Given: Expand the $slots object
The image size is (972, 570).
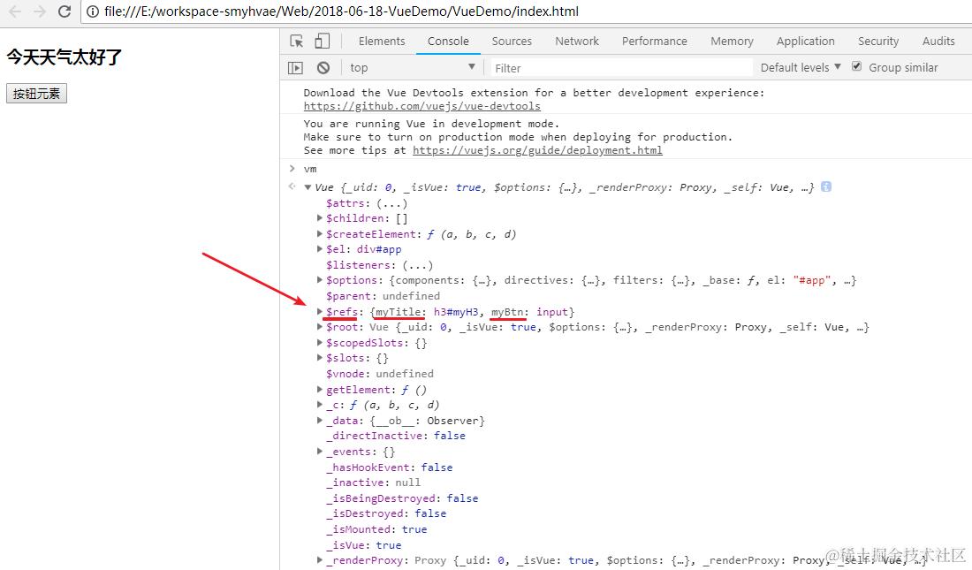Looking at the screenshot, I should (319, 358).
